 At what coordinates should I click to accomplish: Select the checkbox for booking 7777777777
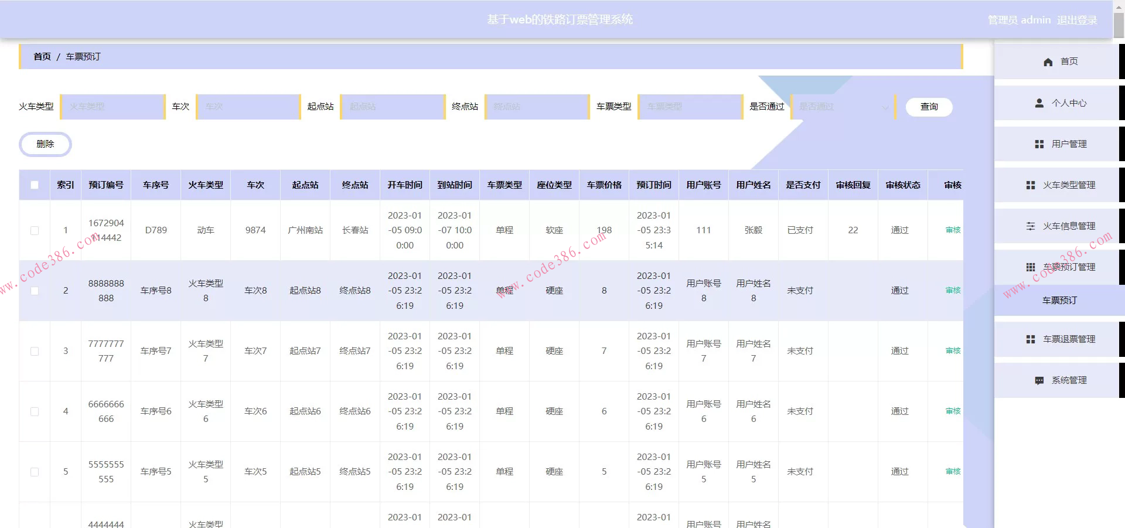(x=35, y=351)
